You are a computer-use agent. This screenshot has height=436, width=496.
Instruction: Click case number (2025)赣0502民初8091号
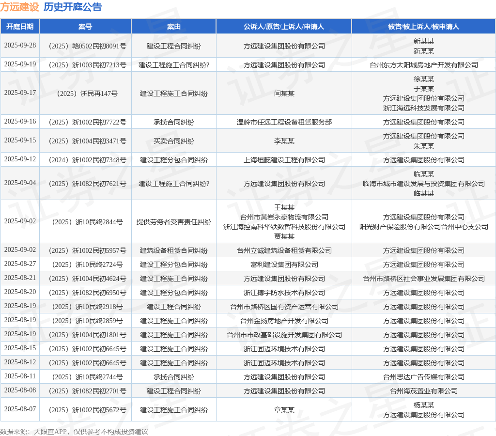pos(87,46)
